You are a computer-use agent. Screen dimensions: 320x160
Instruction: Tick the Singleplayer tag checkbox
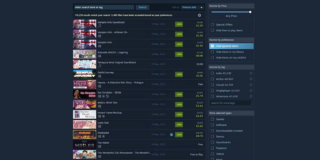pyautogui.click(x=212, y=91)
